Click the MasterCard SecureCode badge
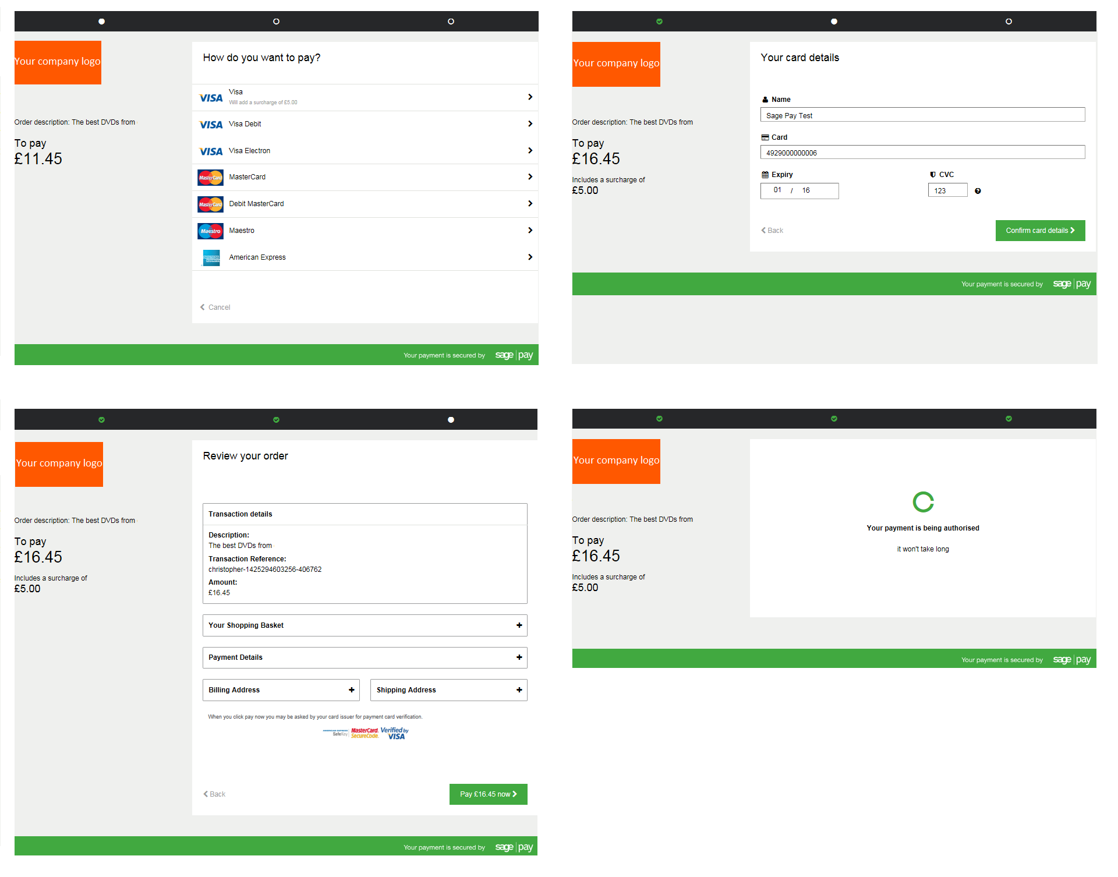 tap(364, 733)
